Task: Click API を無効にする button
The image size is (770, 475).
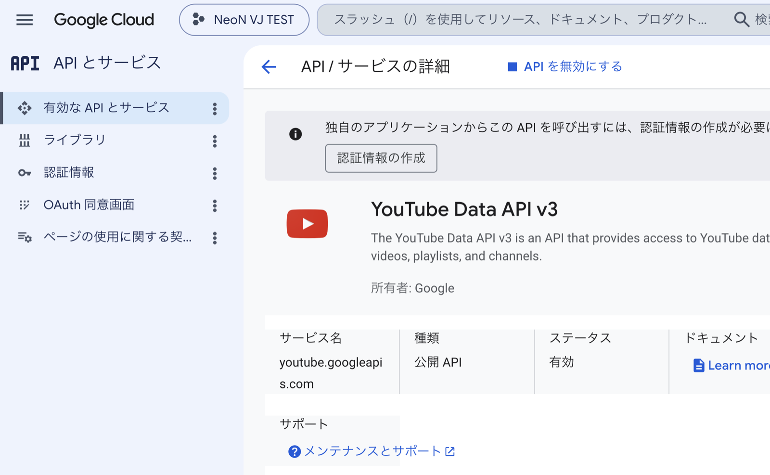Action: 565,66
